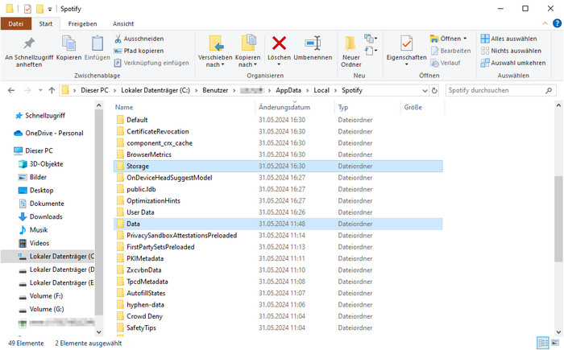
Task: Switch to the Ansicht tab
Action: click(x=123, y=23)
